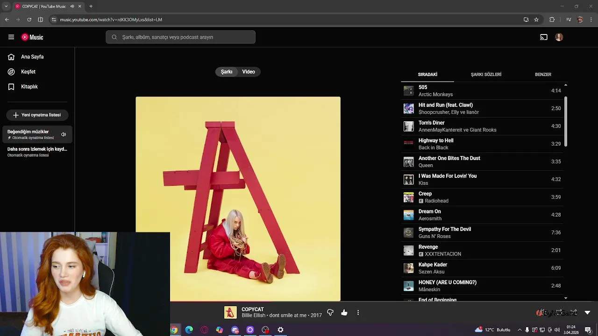Open the ŞARKI SÖZLERİ tab
Viewport: 598px width, 336px height.
pos(486,75)
